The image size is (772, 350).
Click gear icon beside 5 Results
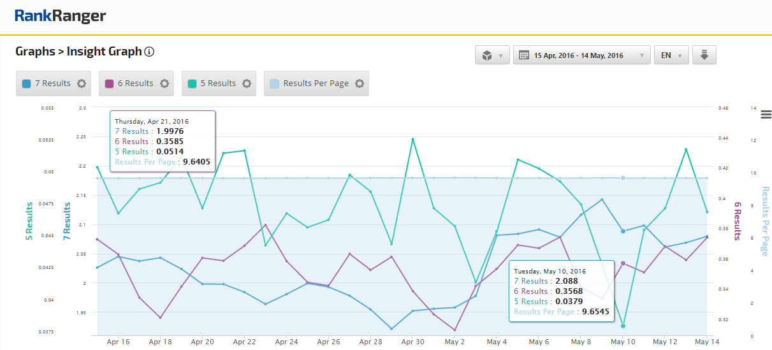click(x=247, y=84)
